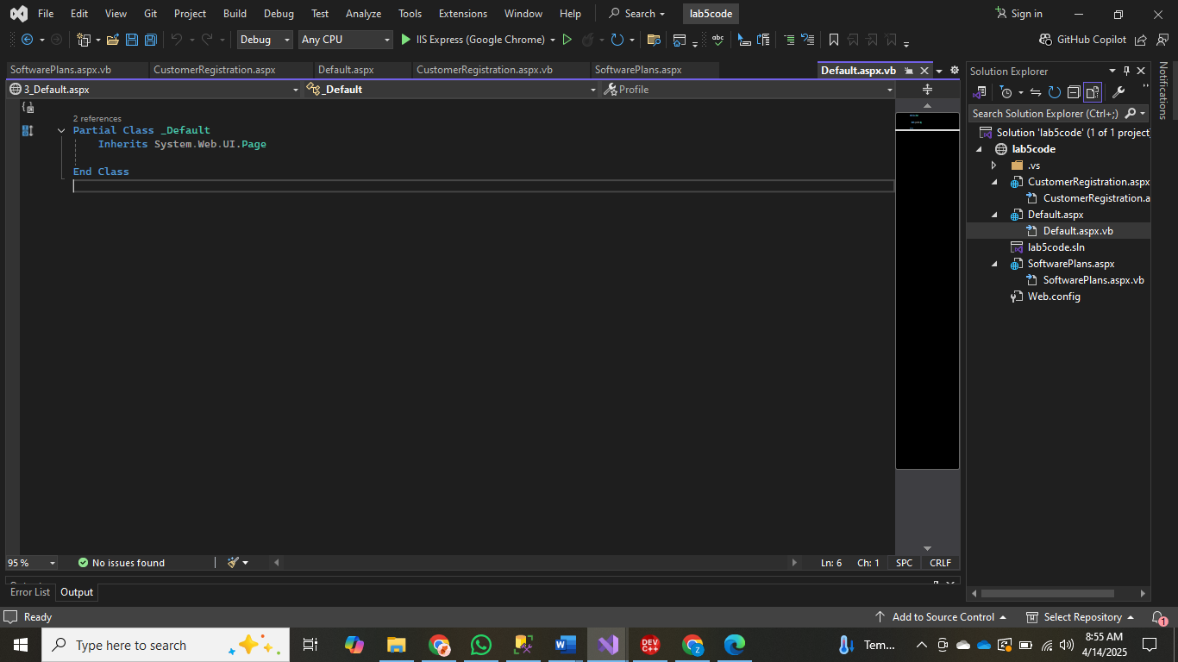Viewport: 1178px width, 662px height.
Task: Open the IIS Express browser dropdown arrow
Action: (552, 40)
